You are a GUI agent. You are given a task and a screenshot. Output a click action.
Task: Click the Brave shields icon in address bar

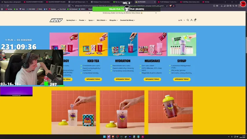(x=171, y=6)
